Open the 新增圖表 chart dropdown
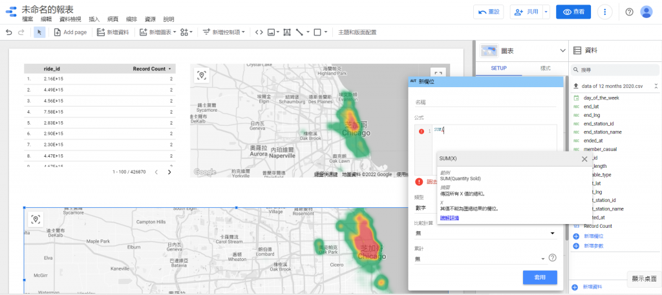662x295 pixels. coord(158,32)
